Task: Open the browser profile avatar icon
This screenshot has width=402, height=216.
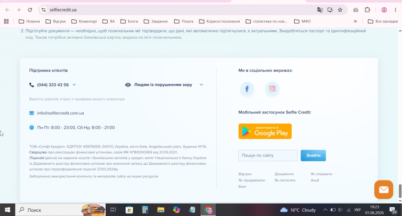Action: [384, 10]
